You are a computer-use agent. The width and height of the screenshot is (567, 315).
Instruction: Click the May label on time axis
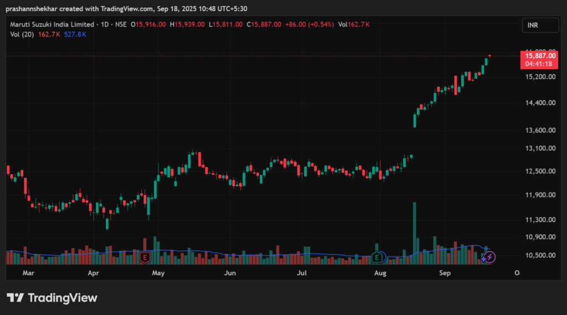point(158,273)
